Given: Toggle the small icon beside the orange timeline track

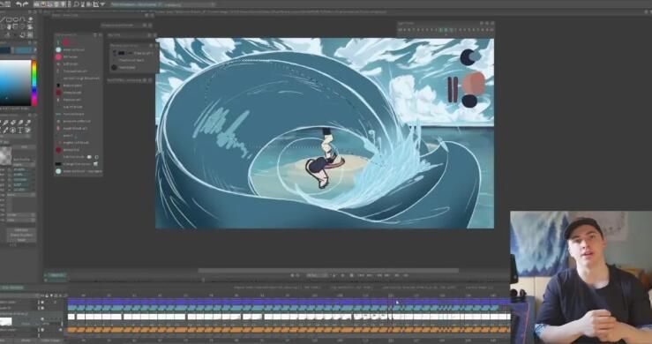Looking at the screenshot, I should tap(42, 330).
